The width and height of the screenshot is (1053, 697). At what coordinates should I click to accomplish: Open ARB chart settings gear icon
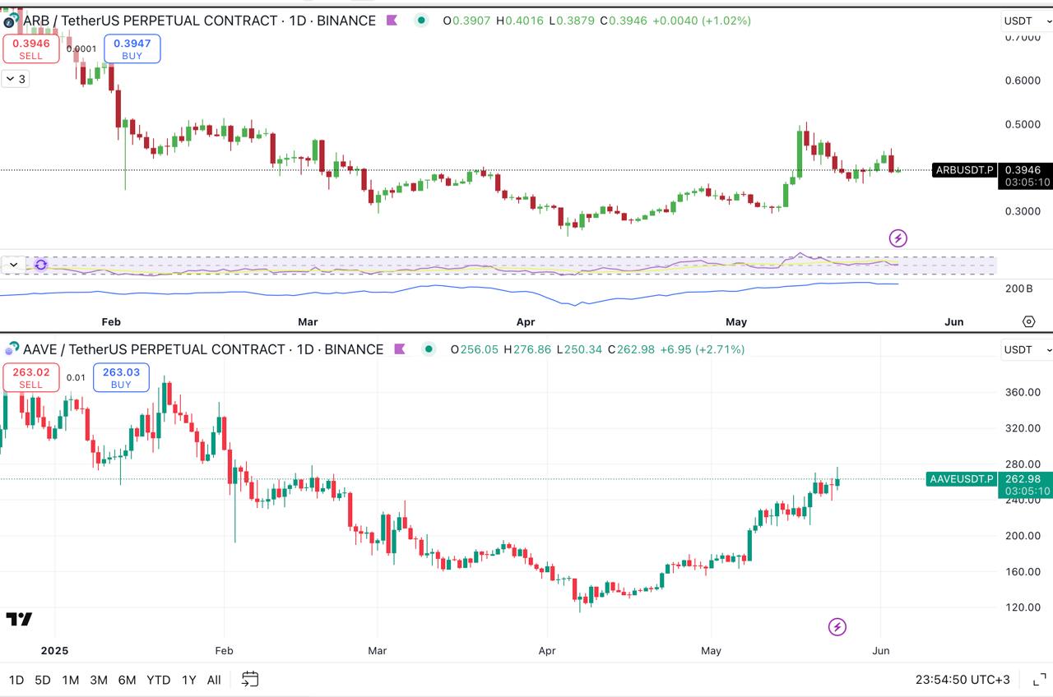click(1028, 321)
